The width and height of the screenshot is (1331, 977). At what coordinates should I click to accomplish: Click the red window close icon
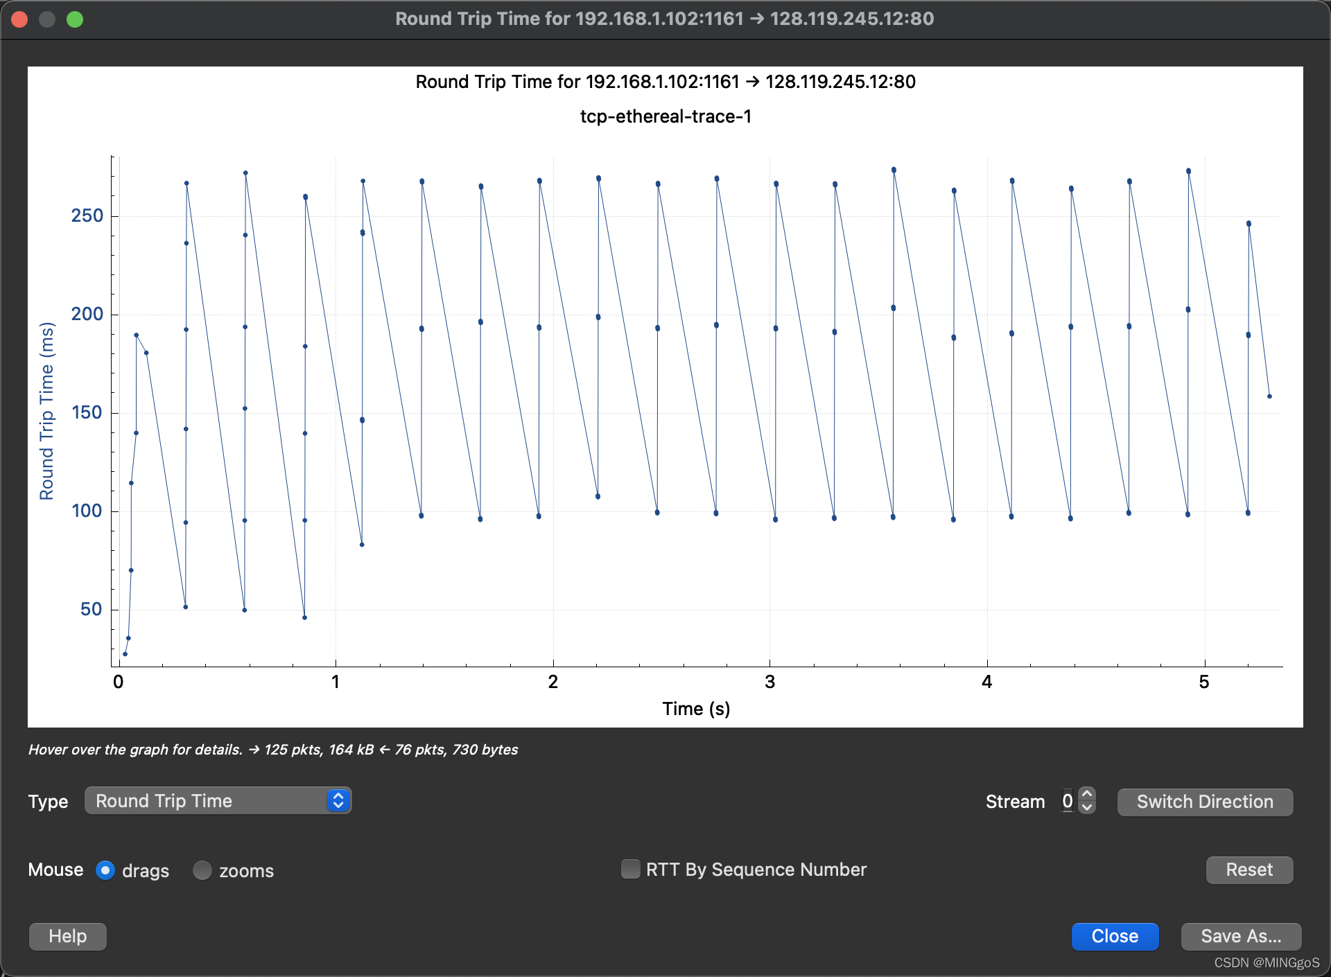(19, 19)
